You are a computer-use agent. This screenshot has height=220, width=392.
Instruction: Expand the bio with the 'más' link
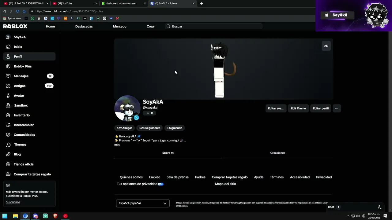tap(117, 145)
